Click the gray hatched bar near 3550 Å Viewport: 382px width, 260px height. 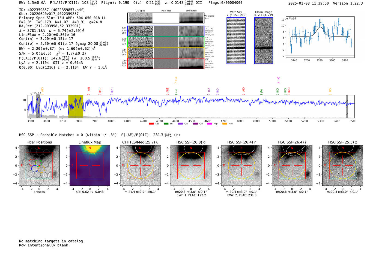38,107
